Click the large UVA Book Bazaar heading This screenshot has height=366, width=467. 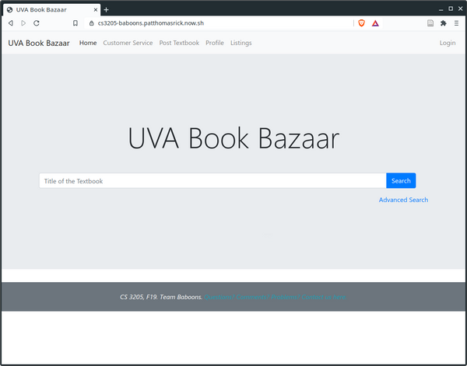point(233,138)
